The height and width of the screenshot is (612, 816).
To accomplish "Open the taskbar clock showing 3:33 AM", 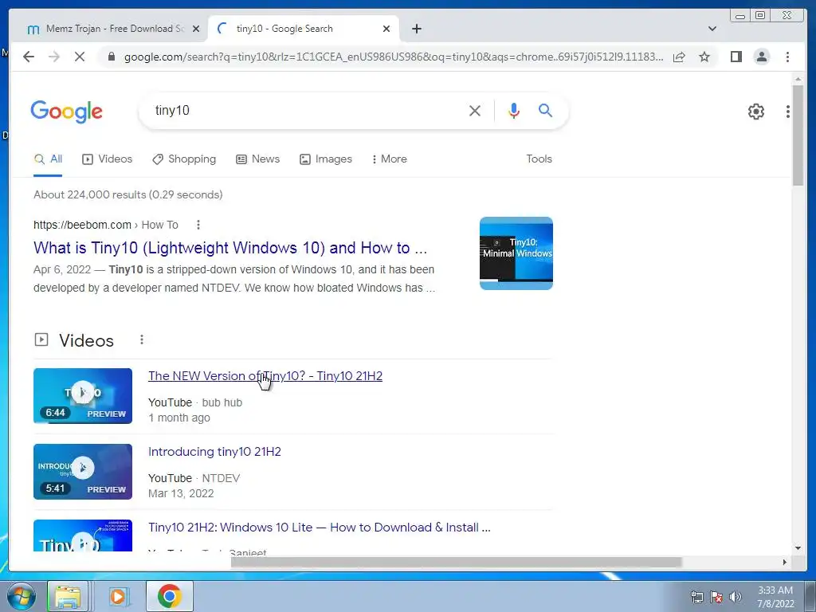I will 775,597.
